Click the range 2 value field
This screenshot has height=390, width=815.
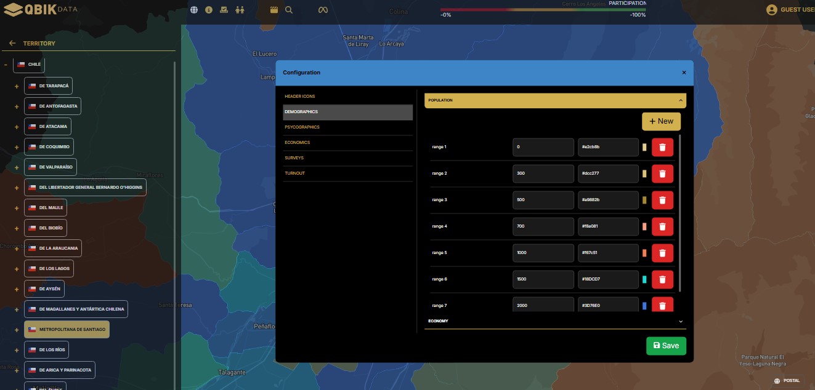543,173
